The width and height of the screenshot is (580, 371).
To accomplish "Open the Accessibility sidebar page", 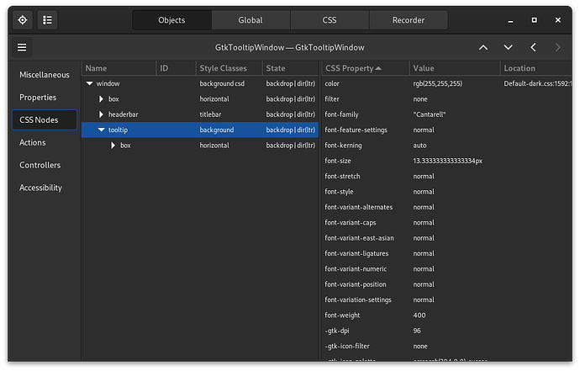I will coord(45,188).
